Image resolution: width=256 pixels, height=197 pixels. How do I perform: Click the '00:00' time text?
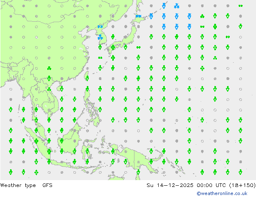click(204, 185)
